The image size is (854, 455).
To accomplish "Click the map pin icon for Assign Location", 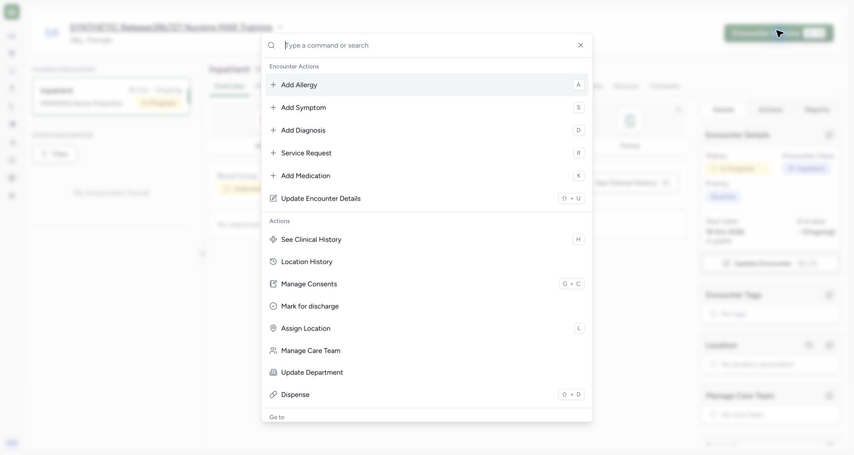I will pyautogui.click(x=273, y=329).
